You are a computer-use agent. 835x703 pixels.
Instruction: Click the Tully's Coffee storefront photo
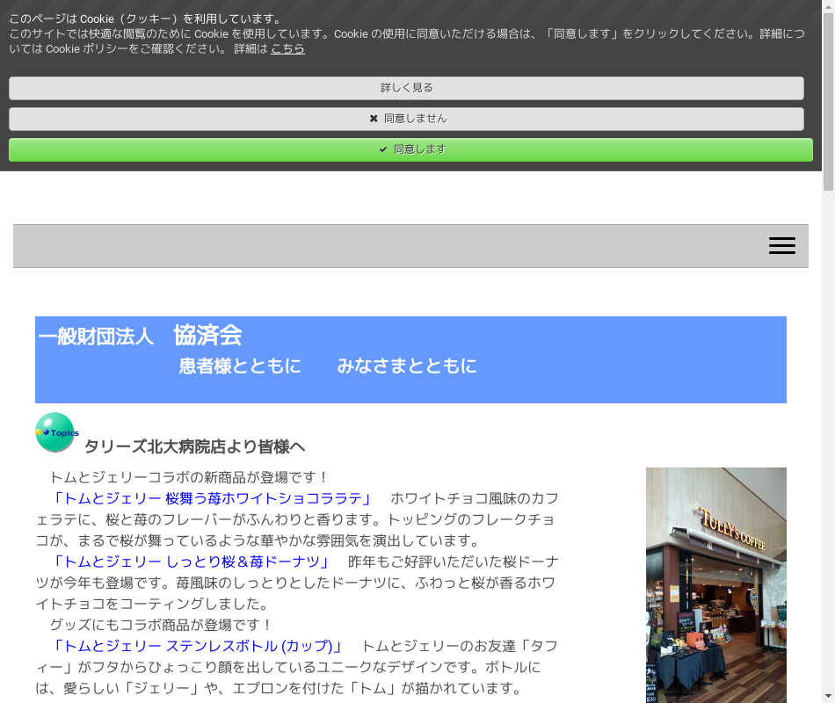click(x=715, y=584)
